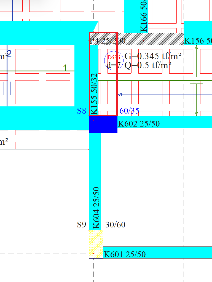Click the S9 column name label
Viewport: 212px width, 282px height.
click(82, 225)
